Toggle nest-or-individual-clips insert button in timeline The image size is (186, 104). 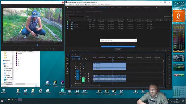click(73, 59)
